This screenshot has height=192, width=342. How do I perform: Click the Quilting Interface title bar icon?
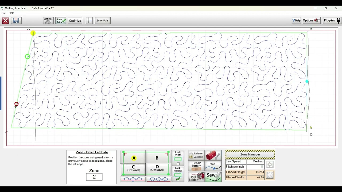click(x=2, y=8)
